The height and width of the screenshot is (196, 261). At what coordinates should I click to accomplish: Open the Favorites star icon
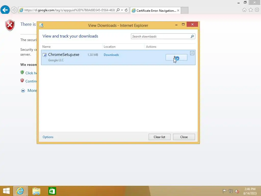251,10
